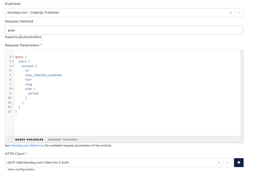Collapse the users block on line 2
The image size is (256, 175).
(13, 61)
